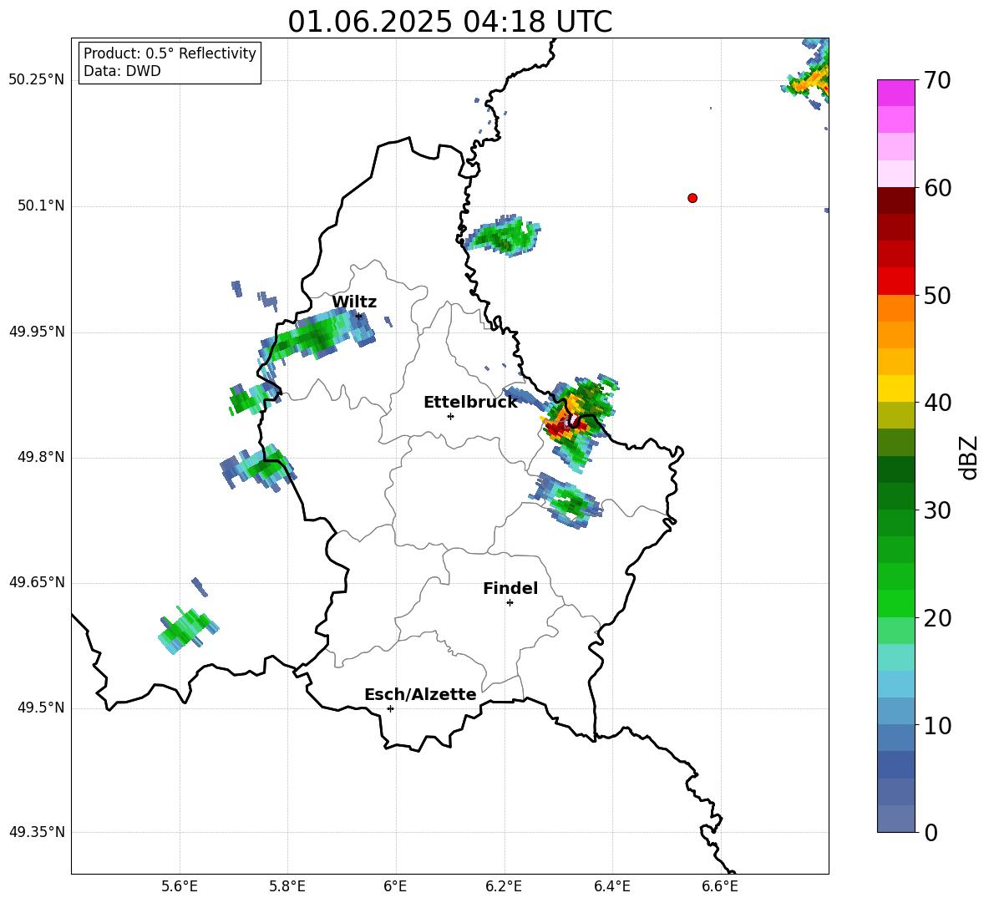Click the colorbar value 40
989x903 pixels.
937,403
